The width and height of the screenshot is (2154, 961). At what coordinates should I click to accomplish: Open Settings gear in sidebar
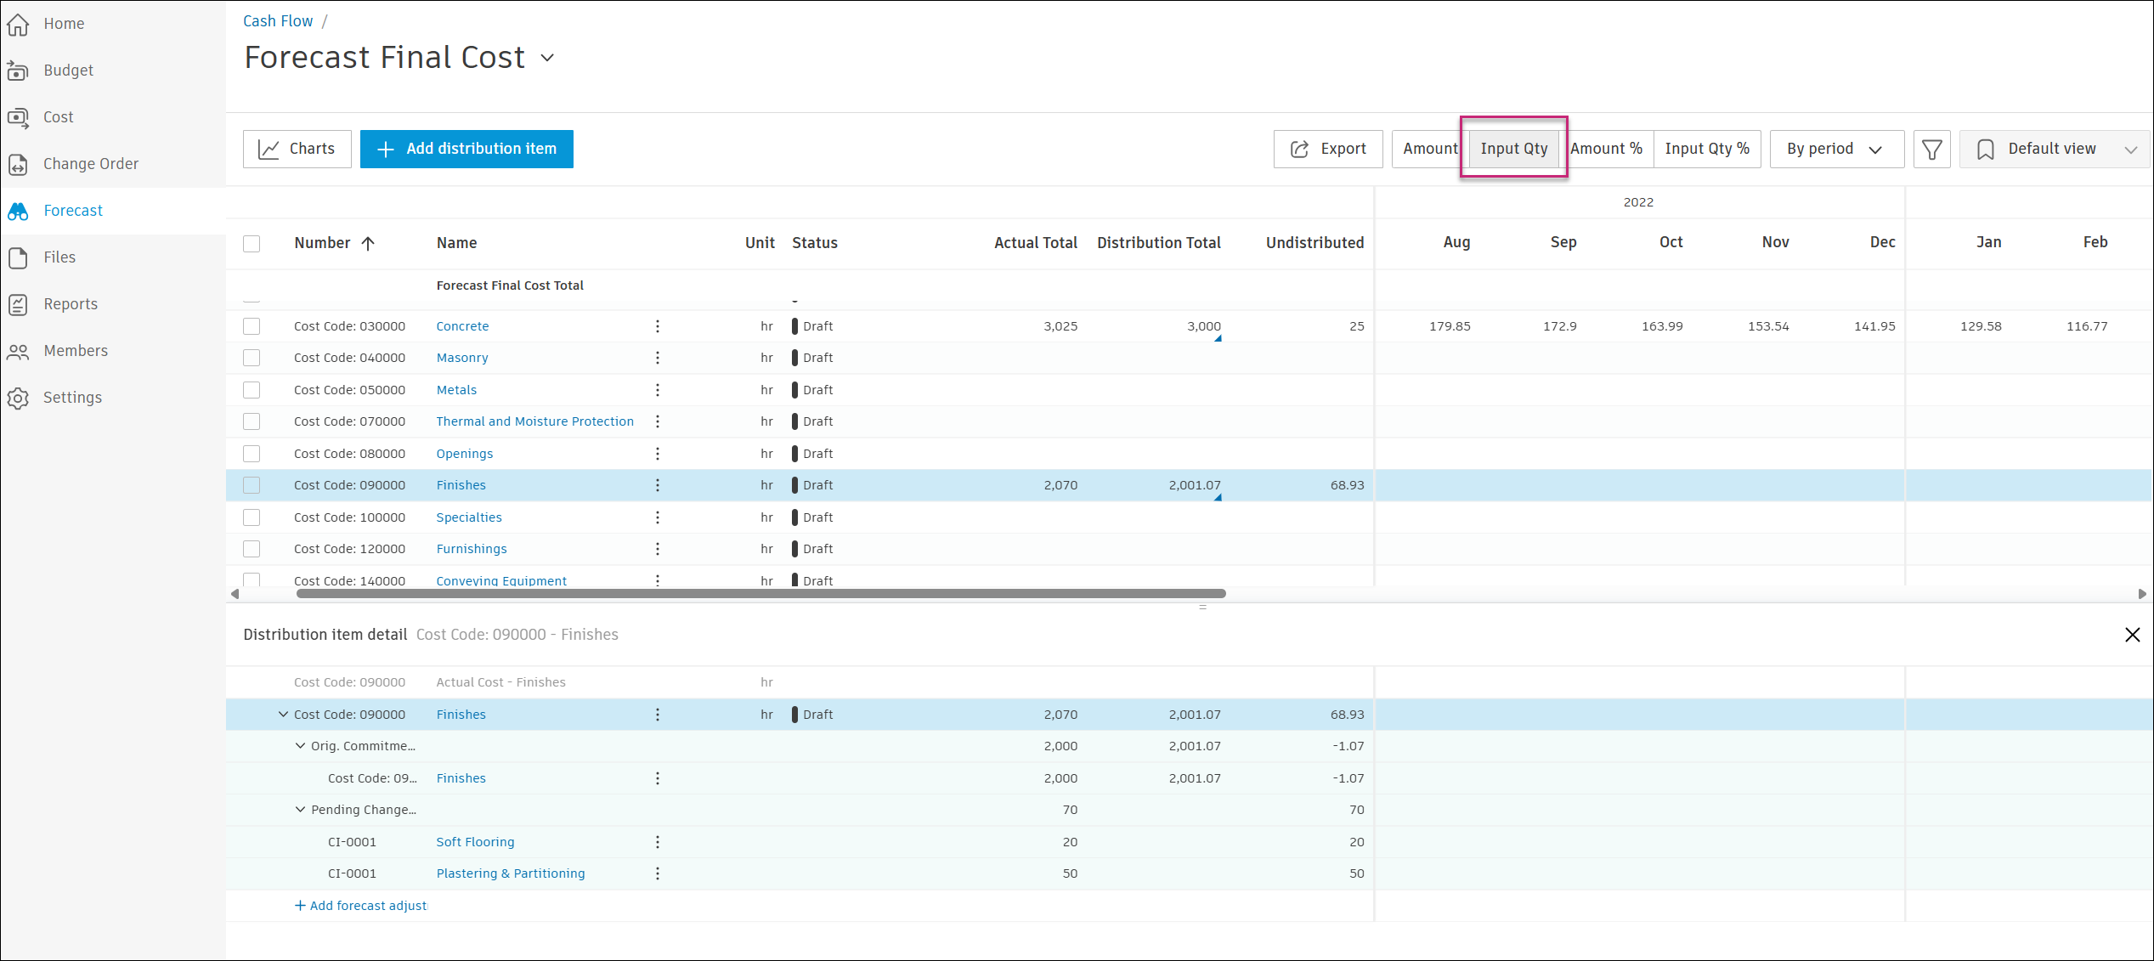[x=19, y=398]
